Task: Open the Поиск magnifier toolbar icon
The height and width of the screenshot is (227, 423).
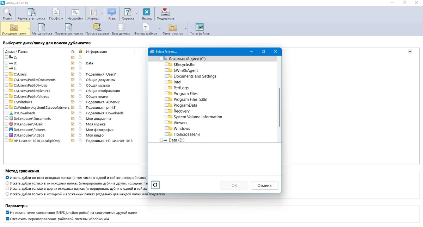Action: pyautogui.click(x=7, y=14)
